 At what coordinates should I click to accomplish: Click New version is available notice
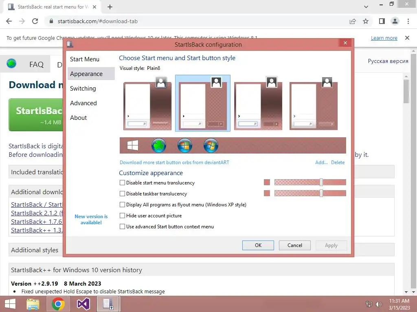coord(91,219)
